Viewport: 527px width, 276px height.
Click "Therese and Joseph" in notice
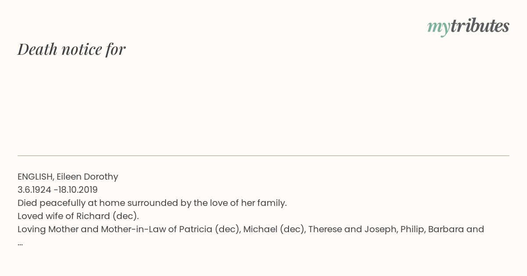(x=352, y=229)
